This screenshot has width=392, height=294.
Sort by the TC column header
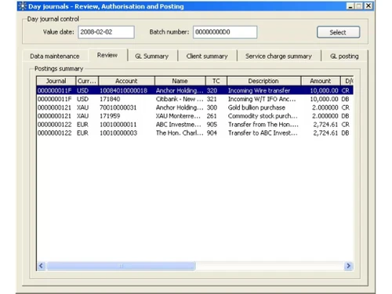[216, 81]
